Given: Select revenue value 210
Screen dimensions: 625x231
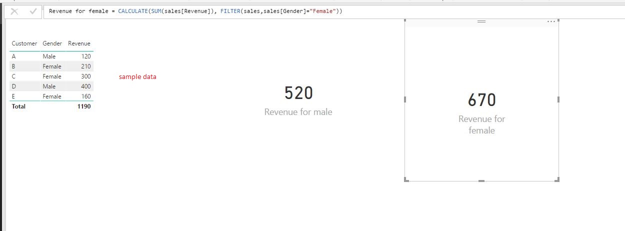Looking at the screenshot, I should point(85,66).
